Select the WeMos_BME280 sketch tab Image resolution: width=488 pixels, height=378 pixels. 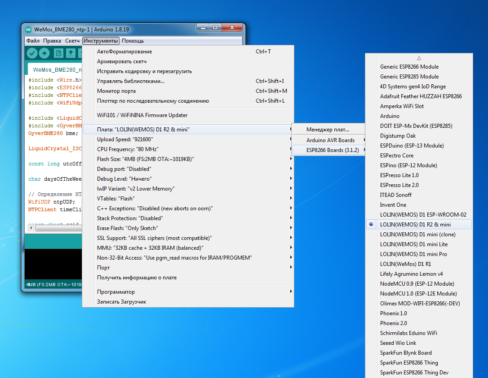tap(56, 70)
